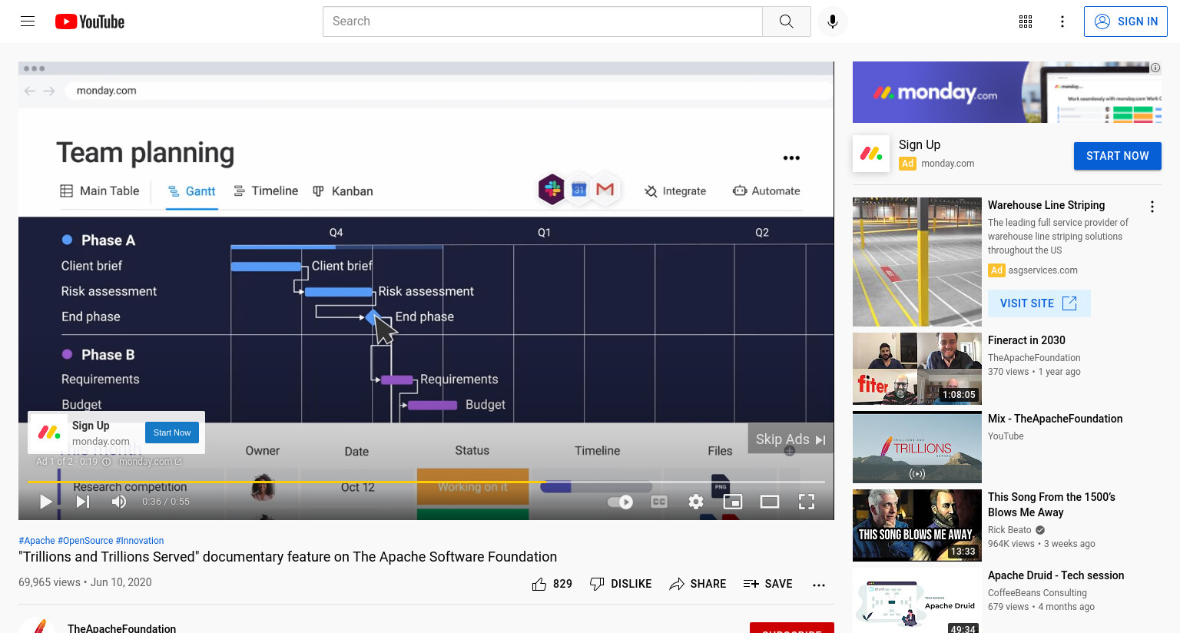Open the SHARE dialog

[x=698, y=584]
